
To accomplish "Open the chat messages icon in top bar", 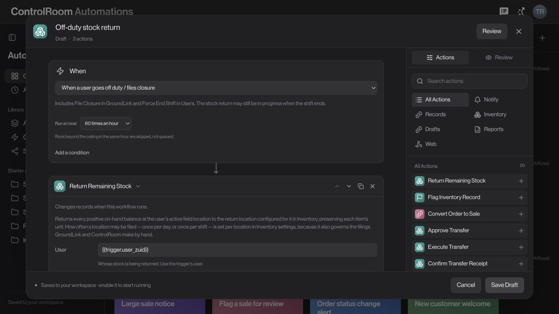I will (x=504, y=11).
